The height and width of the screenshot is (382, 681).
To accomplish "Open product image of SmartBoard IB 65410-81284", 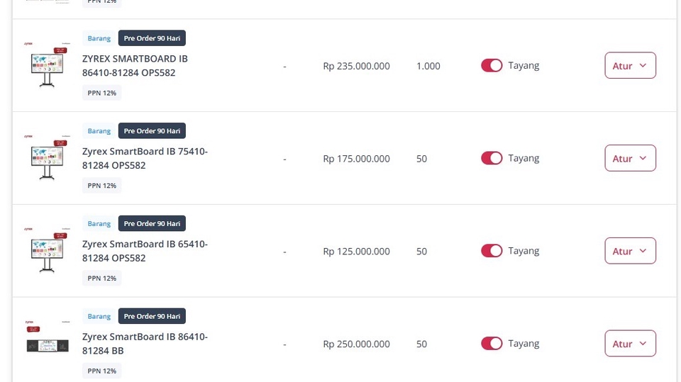I will (x=47, y=250).
